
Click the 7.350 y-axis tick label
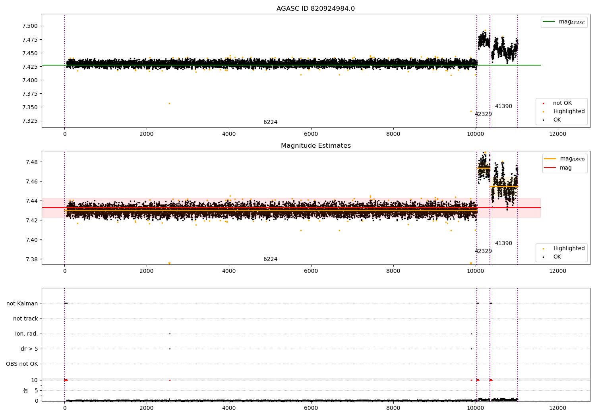(x=30, y=107)
